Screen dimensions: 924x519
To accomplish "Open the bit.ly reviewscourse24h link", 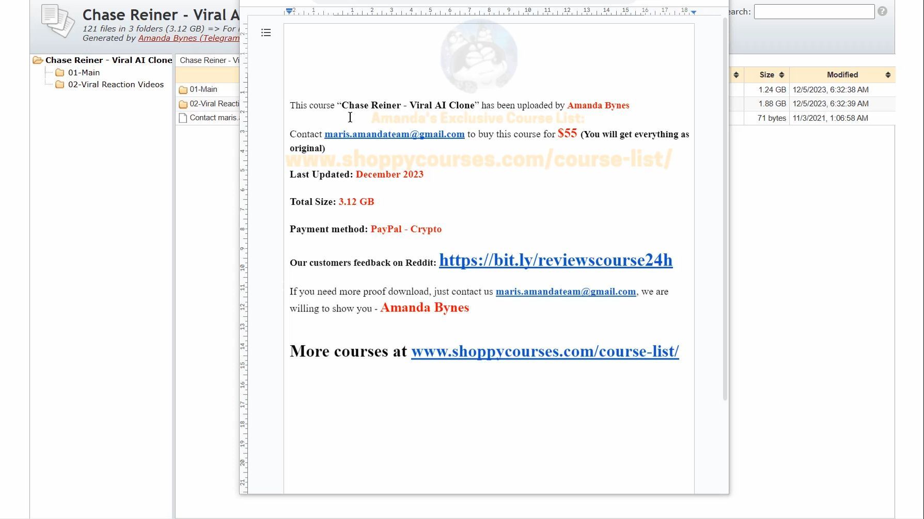I will click(556, 260).
